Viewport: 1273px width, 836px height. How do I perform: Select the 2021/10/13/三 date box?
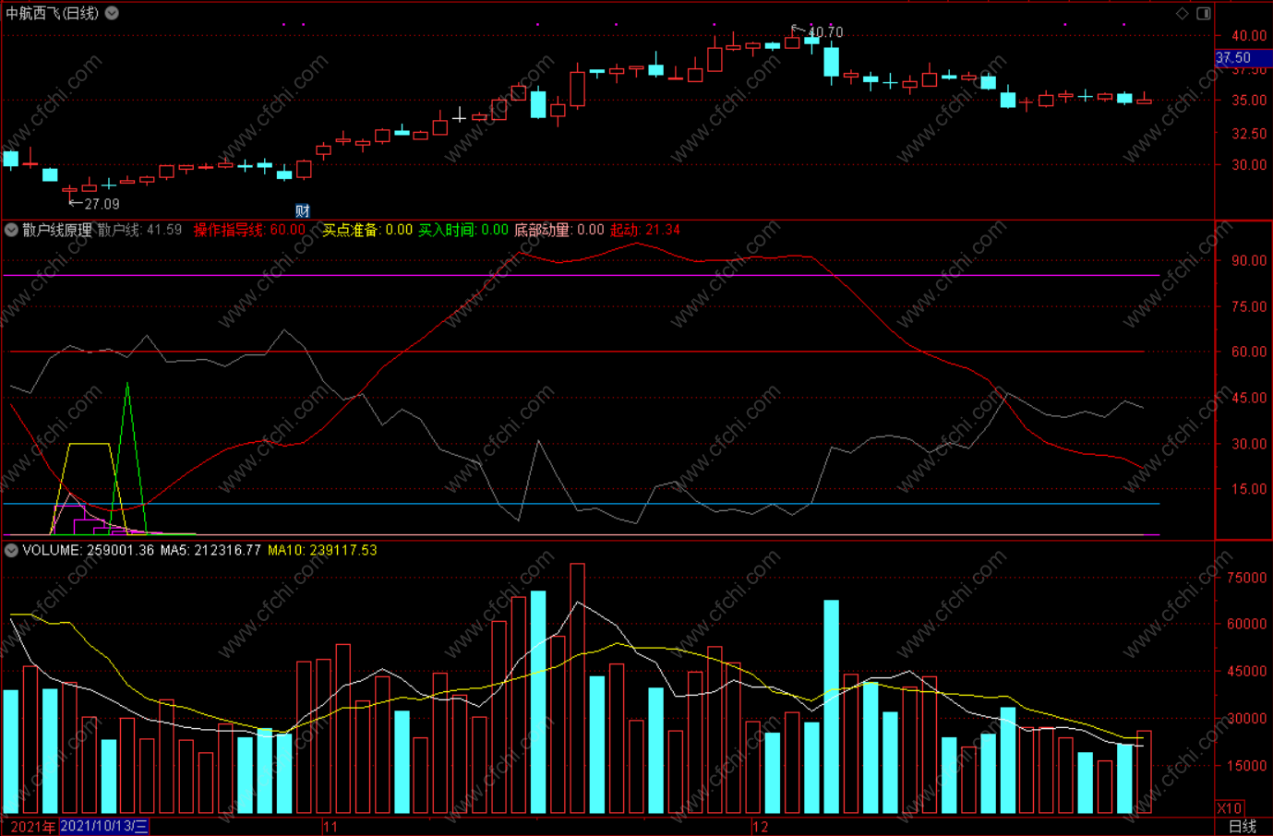tap(104, 826)
